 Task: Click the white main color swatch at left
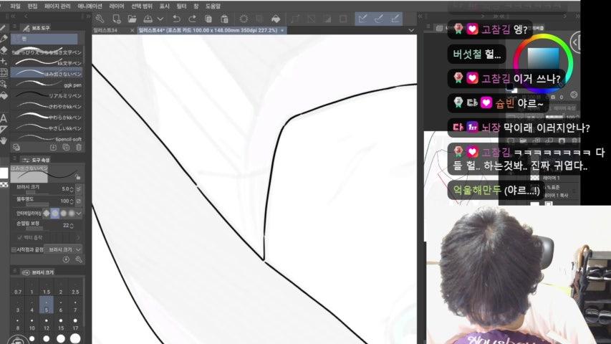[4, 173]
